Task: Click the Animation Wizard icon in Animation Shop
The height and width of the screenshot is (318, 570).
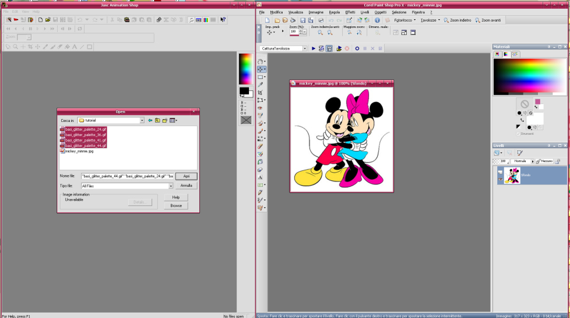Action: coord(9,20)
